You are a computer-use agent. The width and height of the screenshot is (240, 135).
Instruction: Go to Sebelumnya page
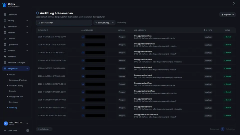(214, 129)
